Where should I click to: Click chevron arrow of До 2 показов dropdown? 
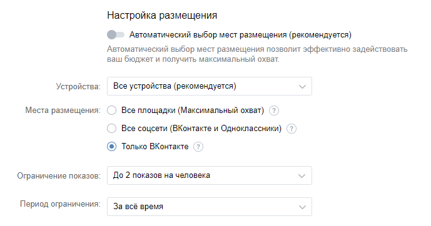[x=302, y=176]
